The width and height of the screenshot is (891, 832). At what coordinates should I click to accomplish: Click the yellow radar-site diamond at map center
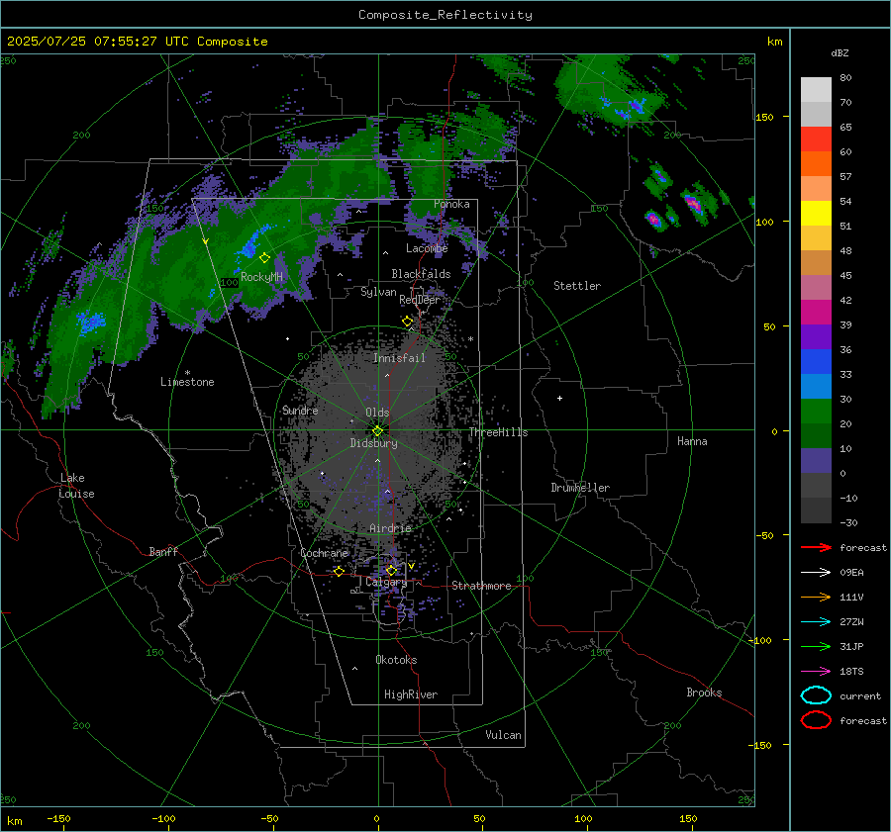(x=377, y=430)
